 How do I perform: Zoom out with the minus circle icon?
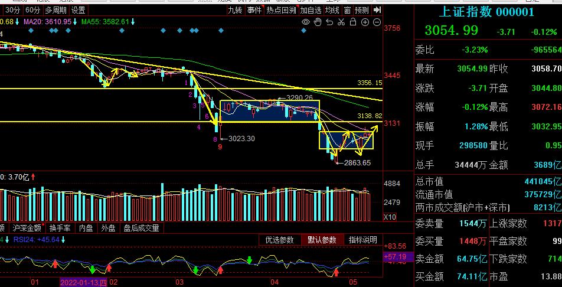377,22
